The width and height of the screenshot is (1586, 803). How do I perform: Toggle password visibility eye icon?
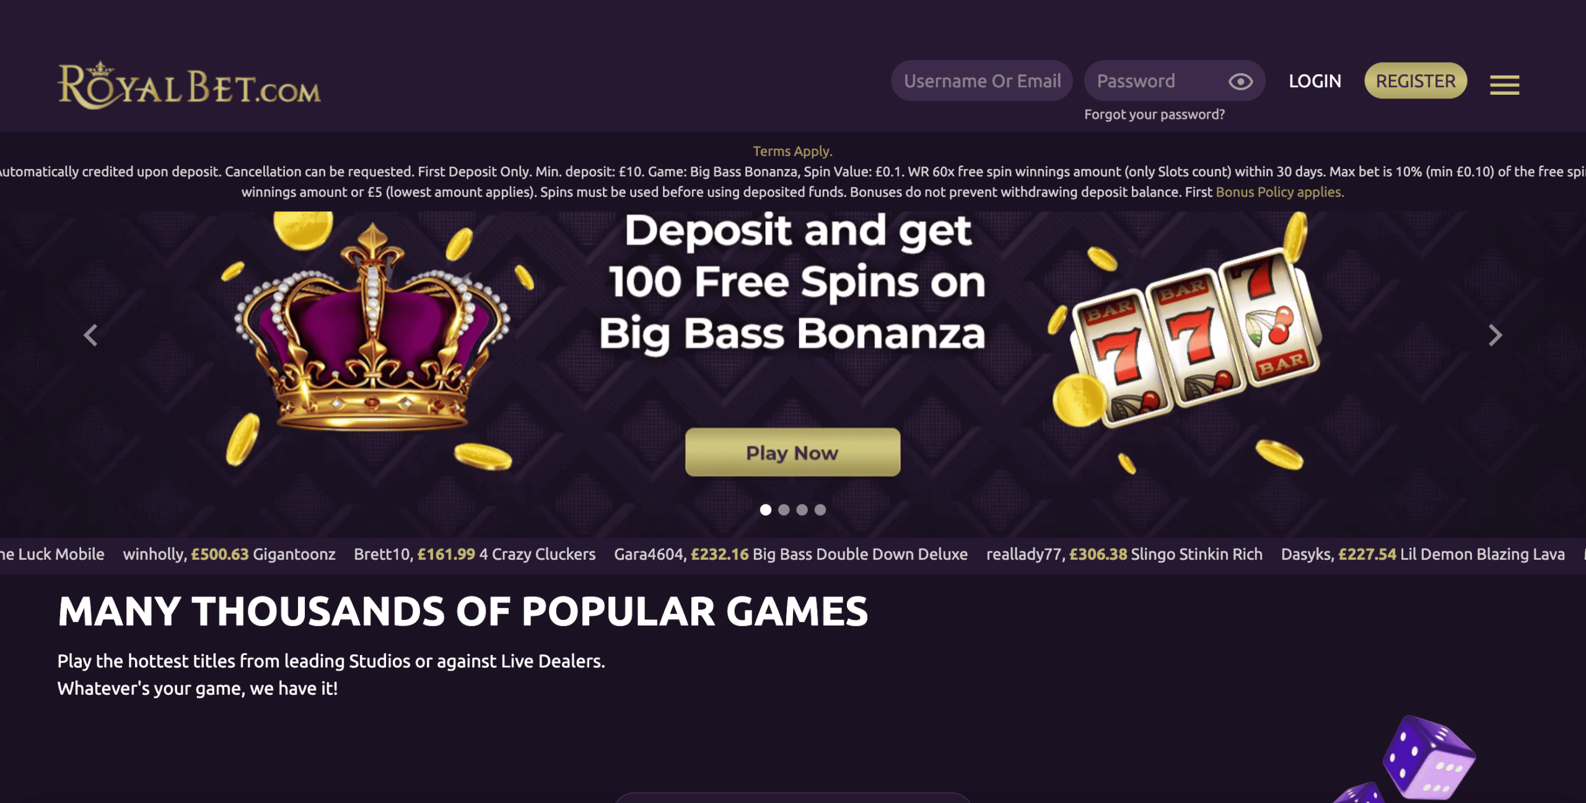coord(1240,81)
